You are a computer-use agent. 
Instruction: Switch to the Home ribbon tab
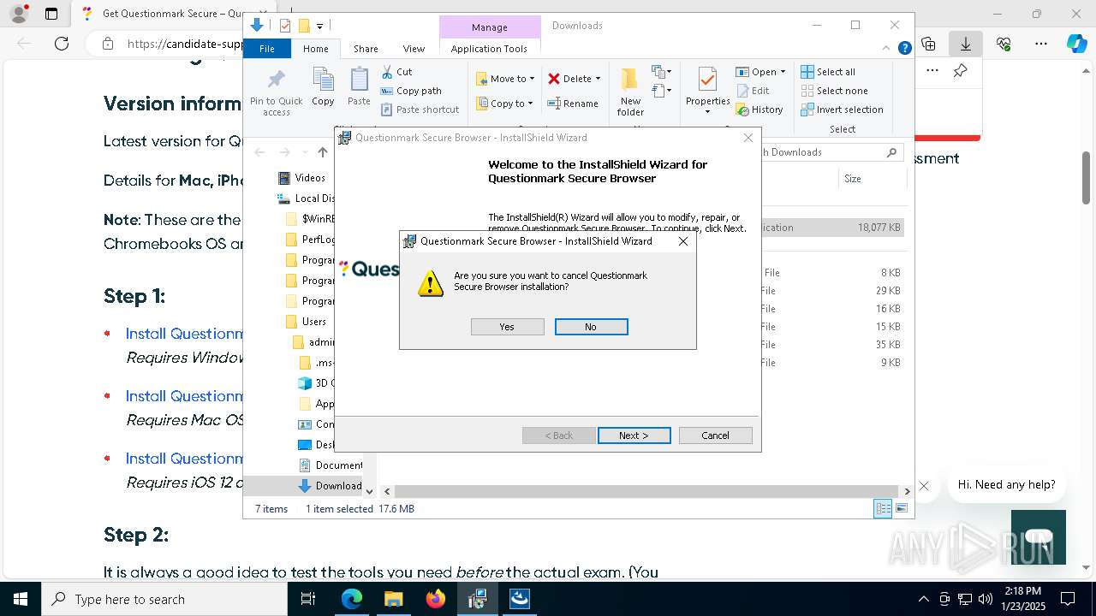point(315,49)
